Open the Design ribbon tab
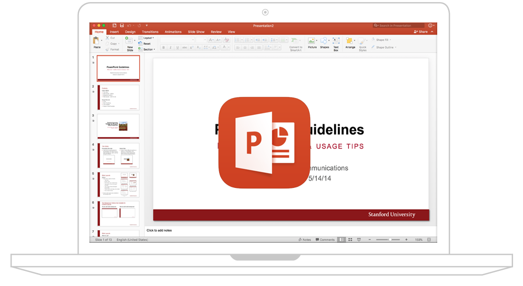This screenshot has height=286, width=523. 130,32
